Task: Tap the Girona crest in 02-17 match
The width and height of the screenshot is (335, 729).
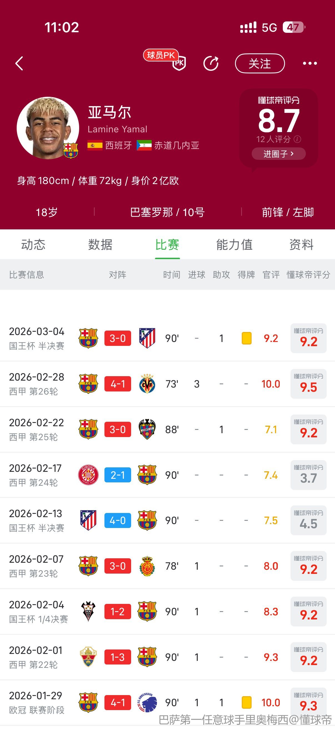Action: (x=88, y=475)
